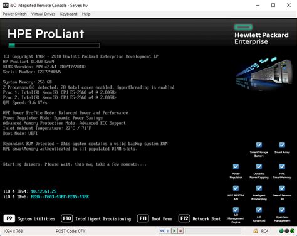
Task: Open the Help menu
Action: (86, 14)
